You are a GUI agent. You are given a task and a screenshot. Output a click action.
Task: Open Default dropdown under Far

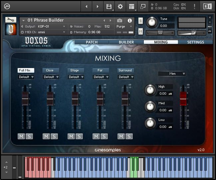(101, 77)
